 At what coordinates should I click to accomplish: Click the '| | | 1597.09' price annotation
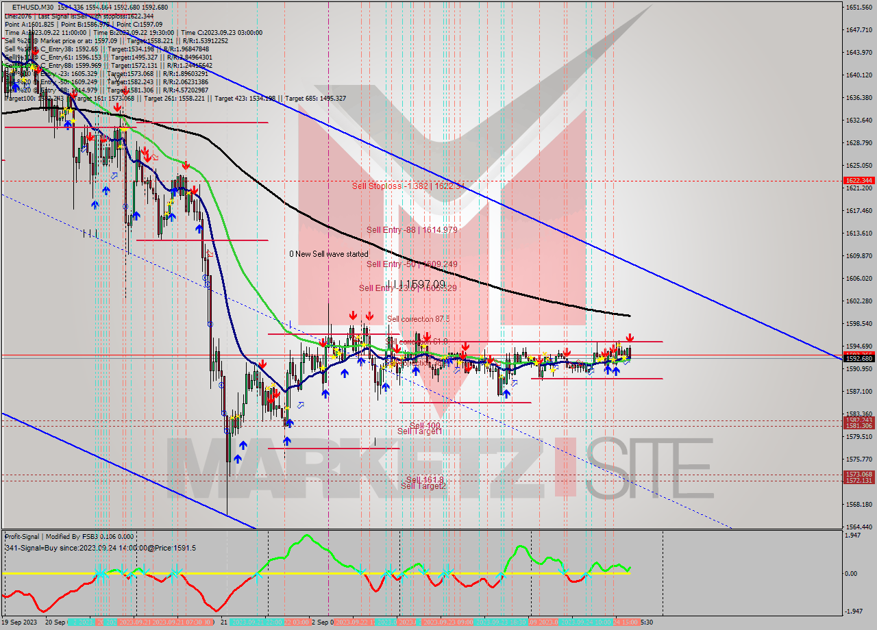coord(416,283)
